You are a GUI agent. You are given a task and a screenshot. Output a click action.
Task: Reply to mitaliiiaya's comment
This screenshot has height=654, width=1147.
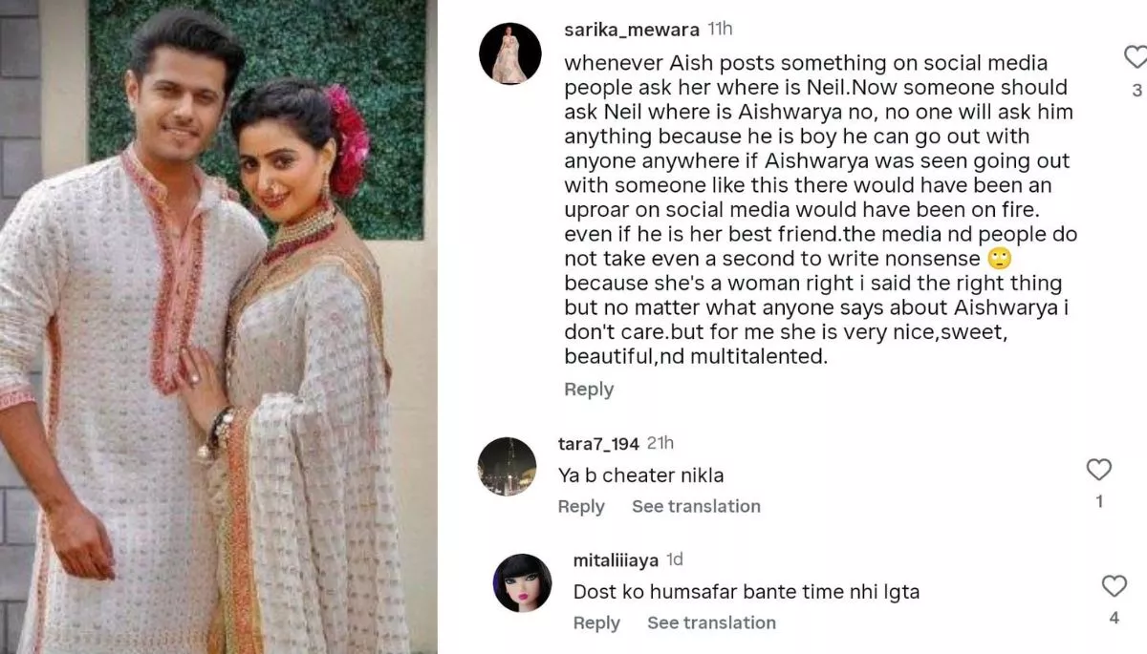coord(596,622)
